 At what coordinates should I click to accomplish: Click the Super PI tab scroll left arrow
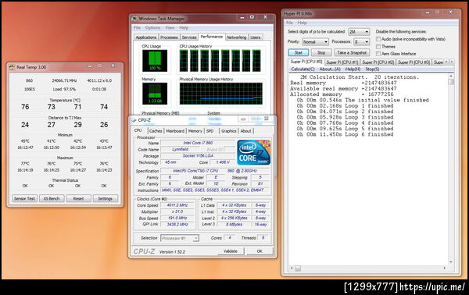[x=446, y=62]
